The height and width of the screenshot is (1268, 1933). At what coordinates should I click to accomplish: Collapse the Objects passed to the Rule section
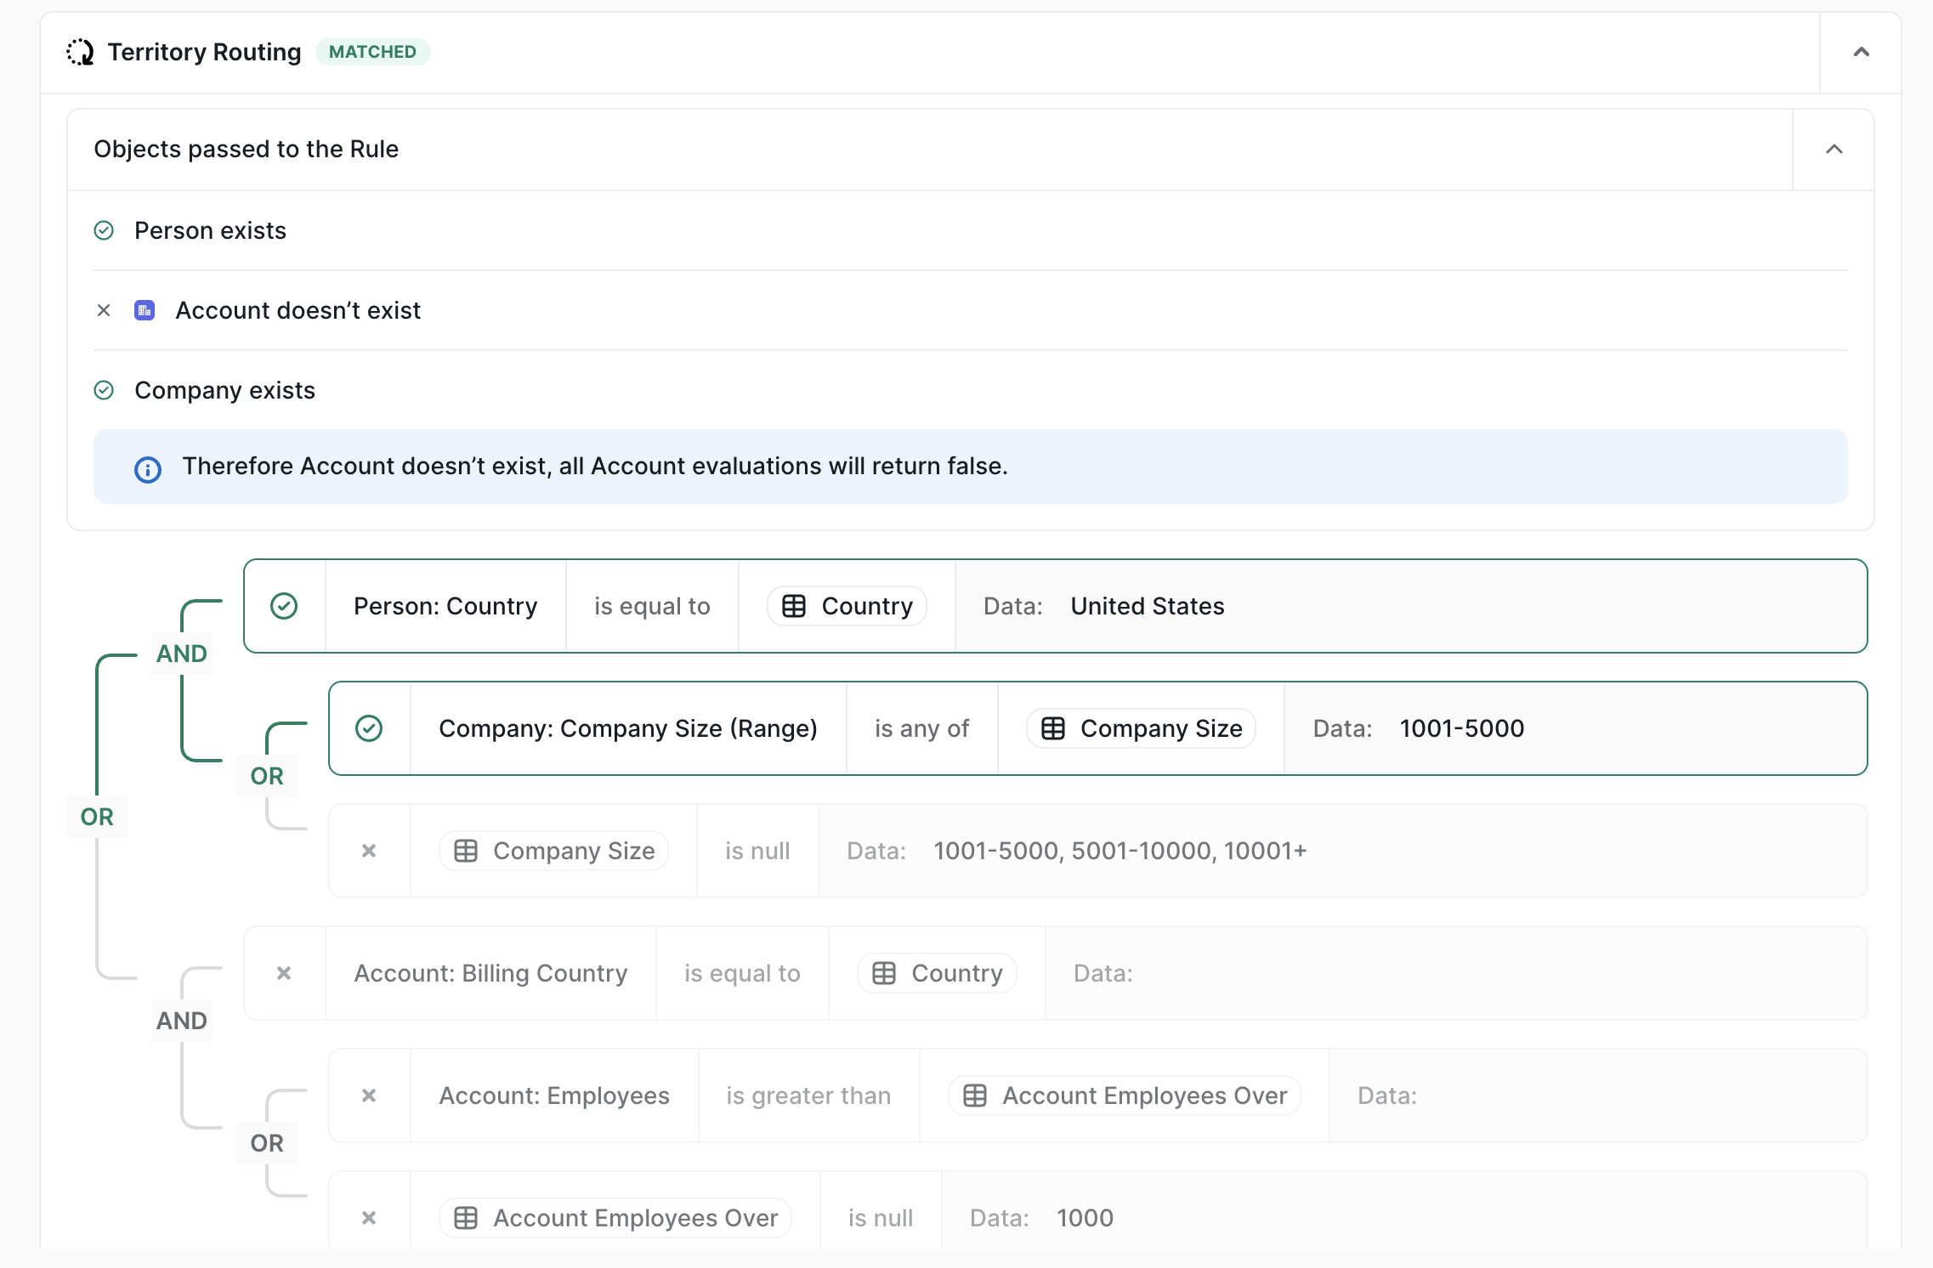[1834, 150]
